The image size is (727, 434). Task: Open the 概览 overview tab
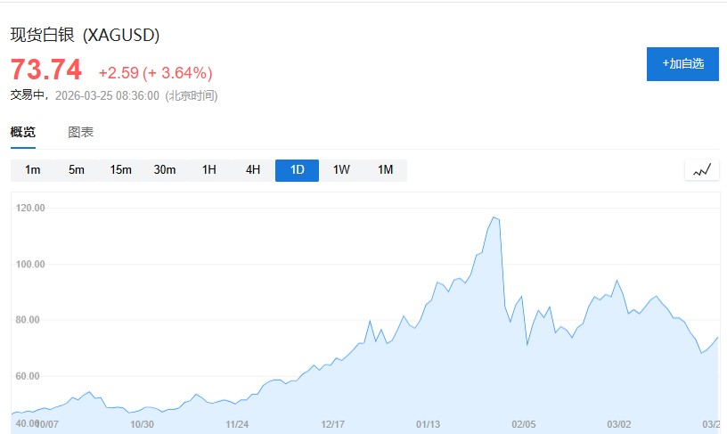point(23,133)
